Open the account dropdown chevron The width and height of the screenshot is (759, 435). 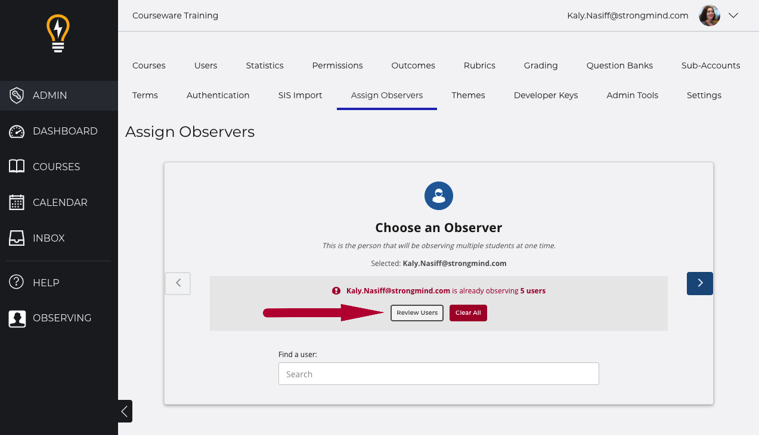pos(733,15)
